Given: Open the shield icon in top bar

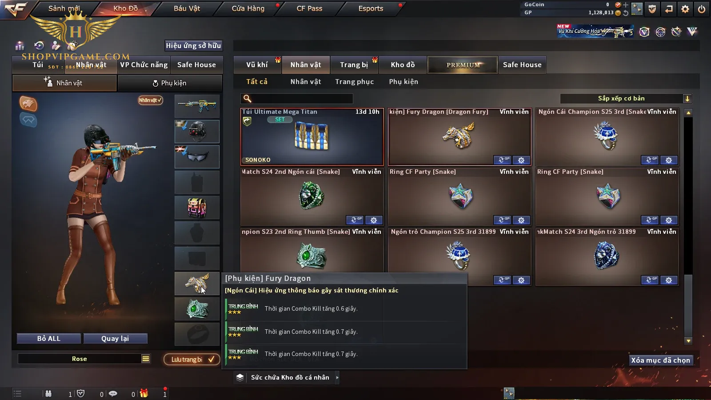Looking at the screenshot, I should tap(652, 9).
